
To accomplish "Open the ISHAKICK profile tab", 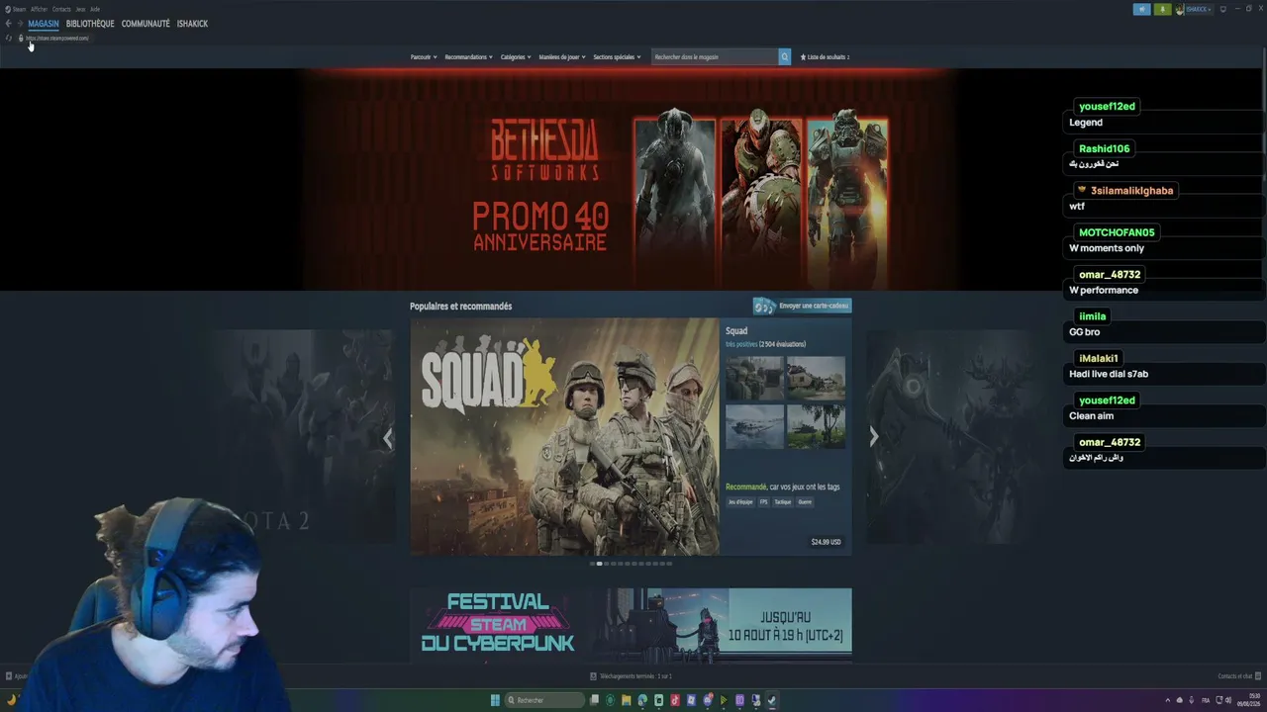I will [x=192, y=24].
